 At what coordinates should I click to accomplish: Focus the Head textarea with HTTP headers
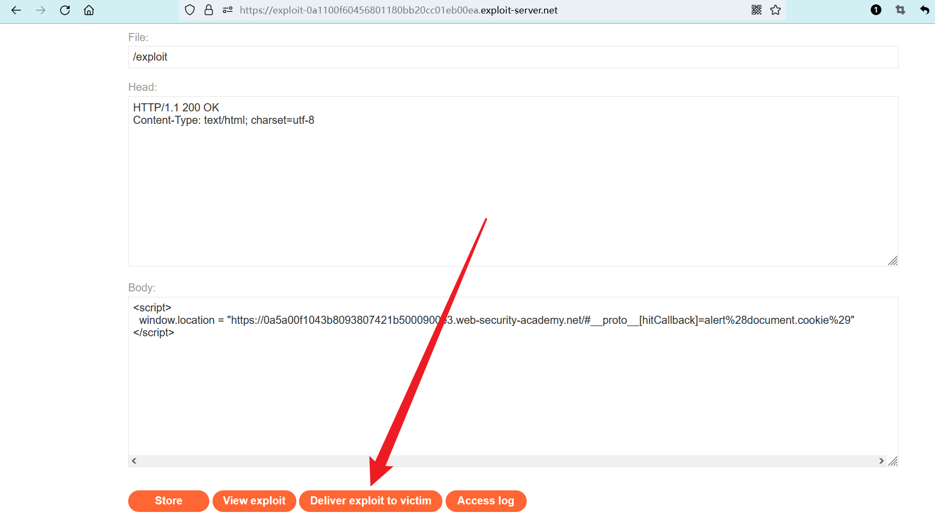coord(513,181)
